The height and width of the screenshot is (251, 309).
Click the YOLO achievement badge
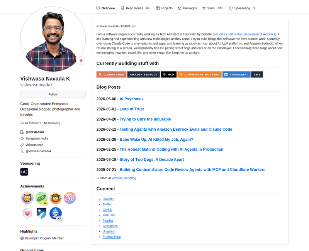(70, 198)
